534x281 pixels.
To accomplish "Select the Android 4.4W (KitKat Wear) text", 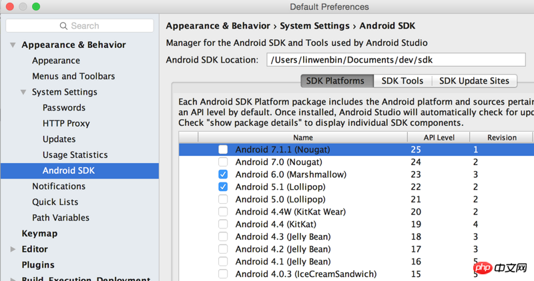I will coord(290,212).
